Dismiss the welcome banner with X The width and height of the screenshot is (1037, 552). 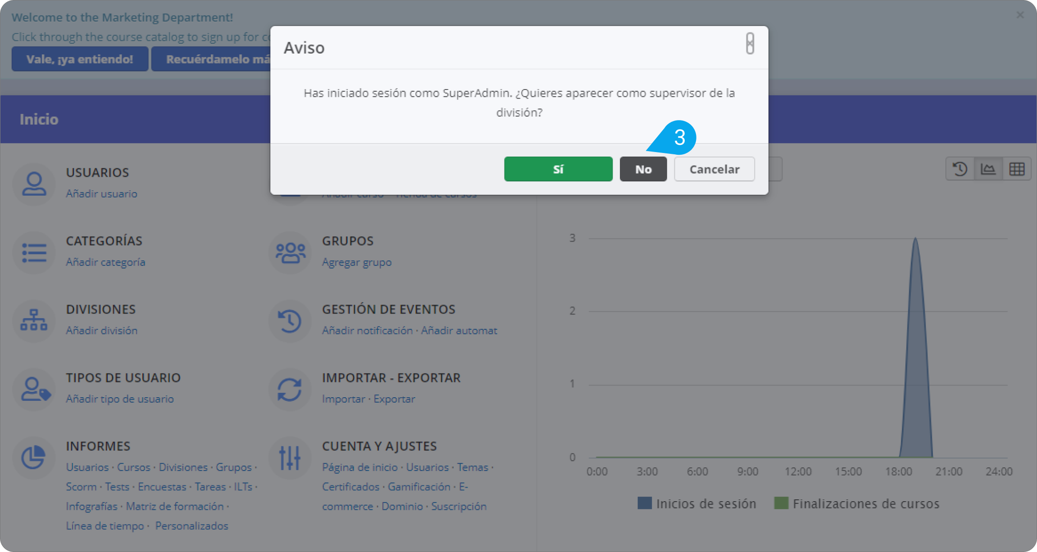1020,15
